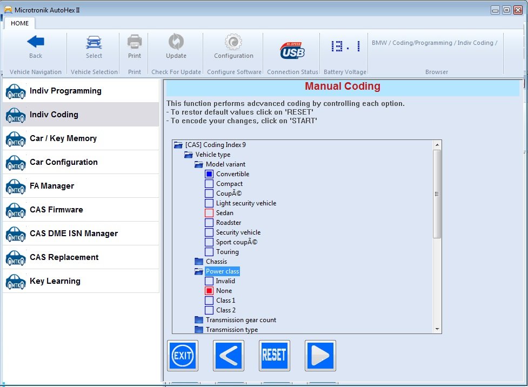Go back with the left chevron button

[x=229, y=355]
